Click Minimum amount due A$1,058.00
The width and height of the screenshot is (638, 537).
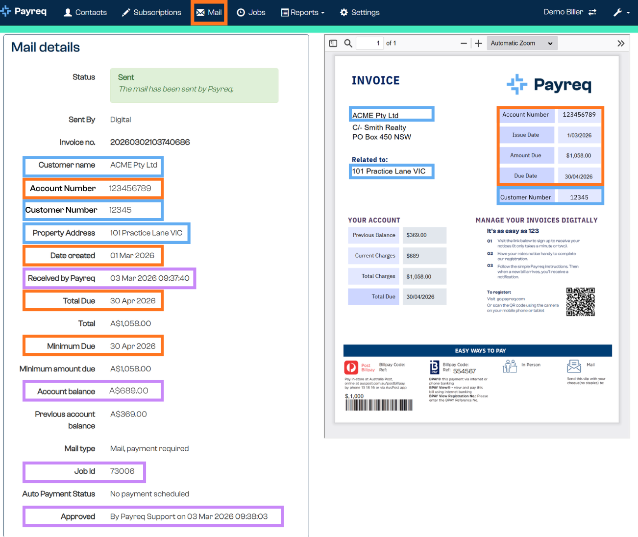pos(130,368)
